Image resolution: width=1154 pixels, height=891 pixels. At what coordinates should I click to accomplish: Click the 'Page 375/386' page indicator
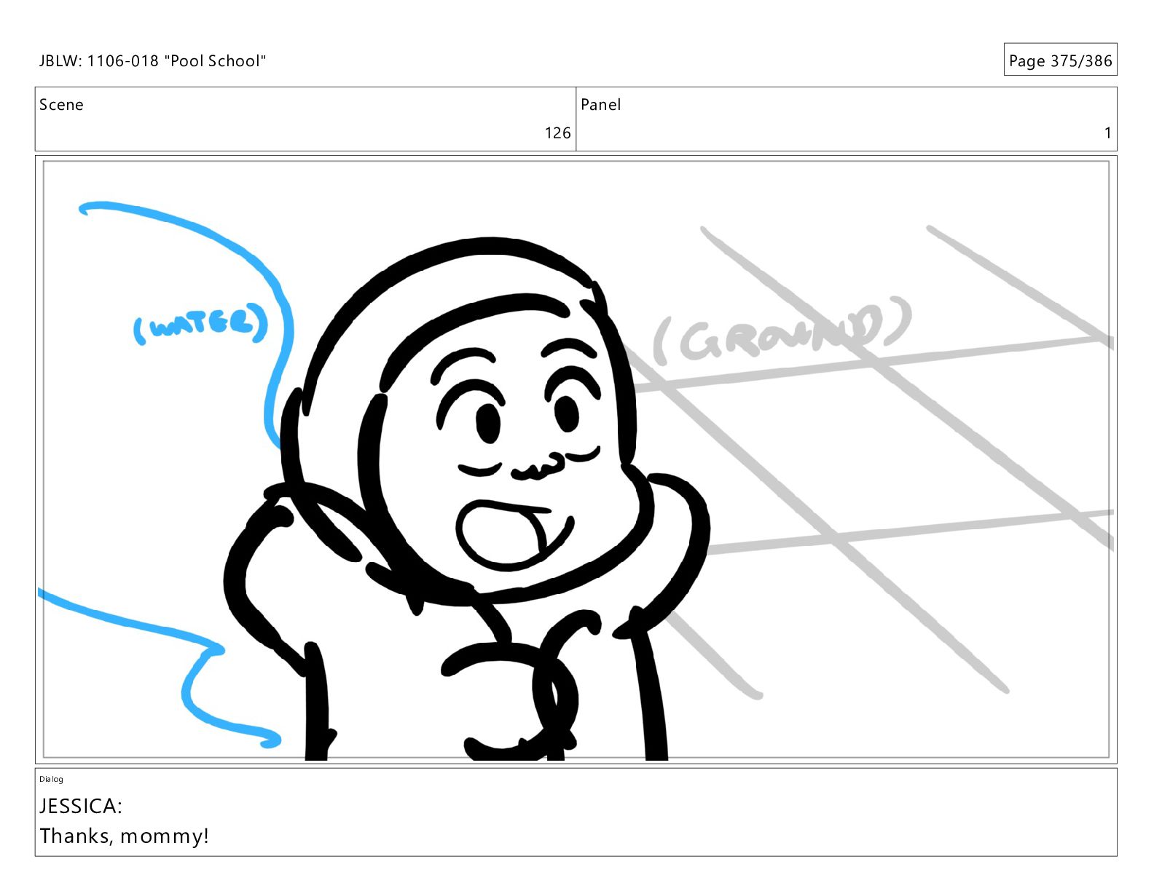pyautogui.click(x=1060, y=60)
